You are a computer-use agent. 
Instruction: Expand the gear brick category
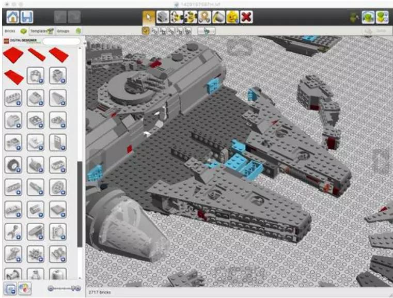coord(58,187)
